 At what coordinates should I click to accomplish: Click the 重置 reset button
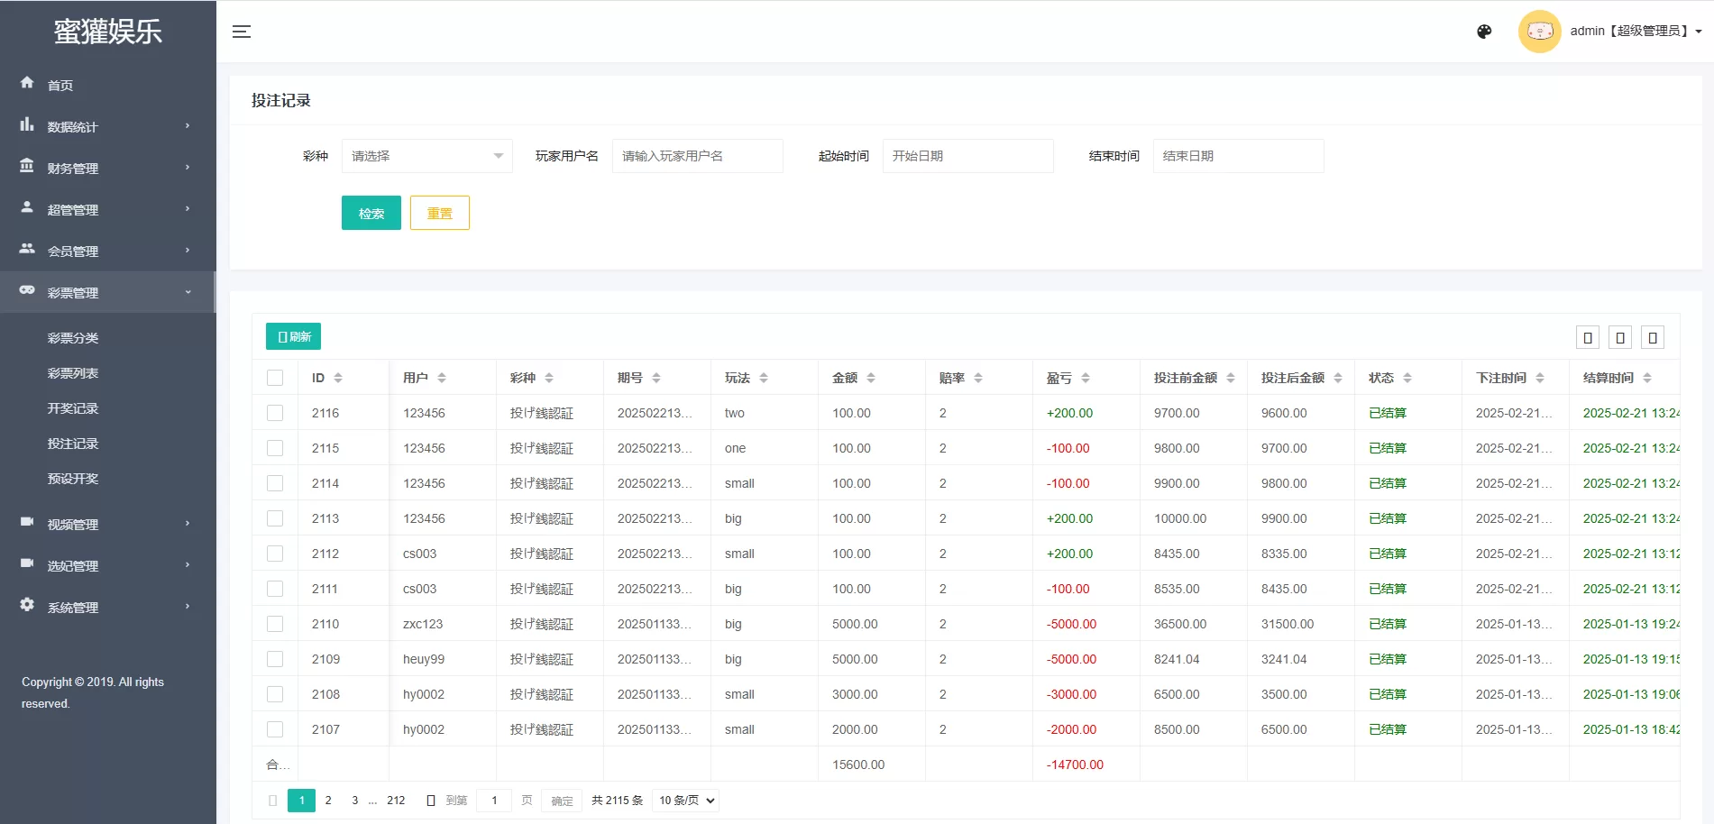(440, 213)
